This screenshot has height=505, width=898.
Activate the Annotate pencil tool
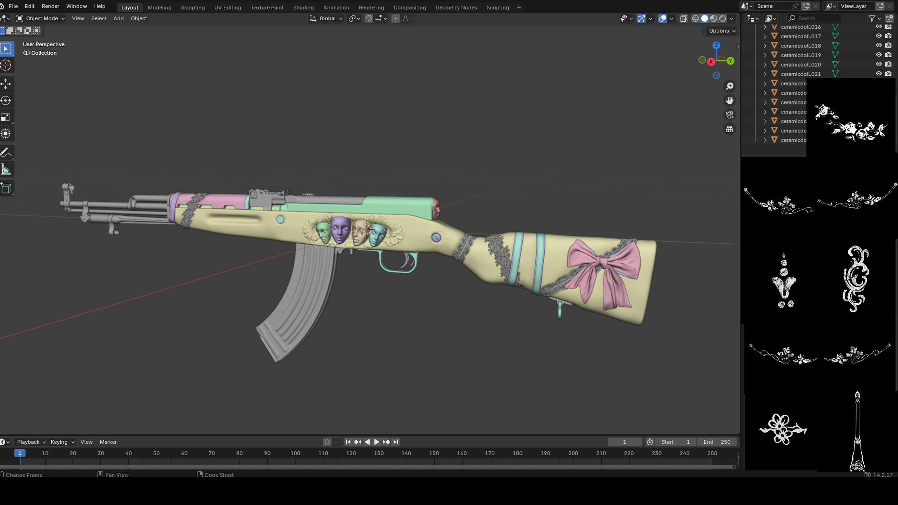point(6,153)
